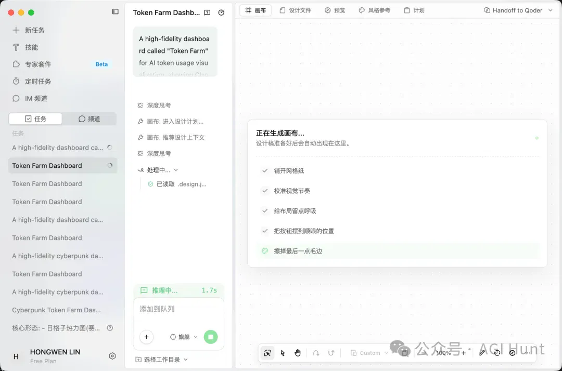Click the compass icon in canvas toolbar
562x371 pixels.
click(513, 353)
